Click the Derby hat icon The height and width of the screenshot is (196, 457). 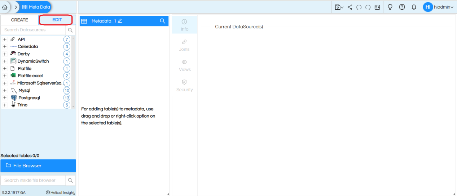click(13, 54)
